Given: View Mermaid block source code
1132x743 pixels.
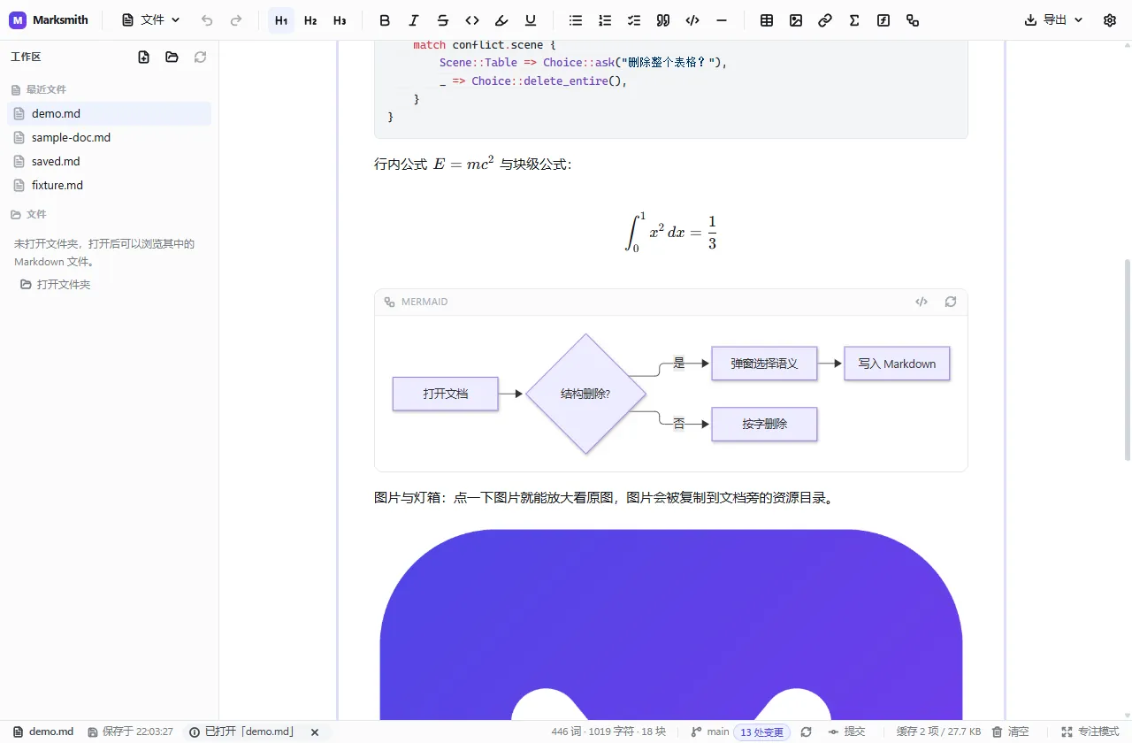Looking at the screenshot, I should [922, 302].
